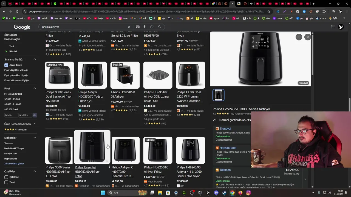The image size is (351, 197).
Task: Open Chrome extensions puzzle icon
Action: (x=324, y=11)
